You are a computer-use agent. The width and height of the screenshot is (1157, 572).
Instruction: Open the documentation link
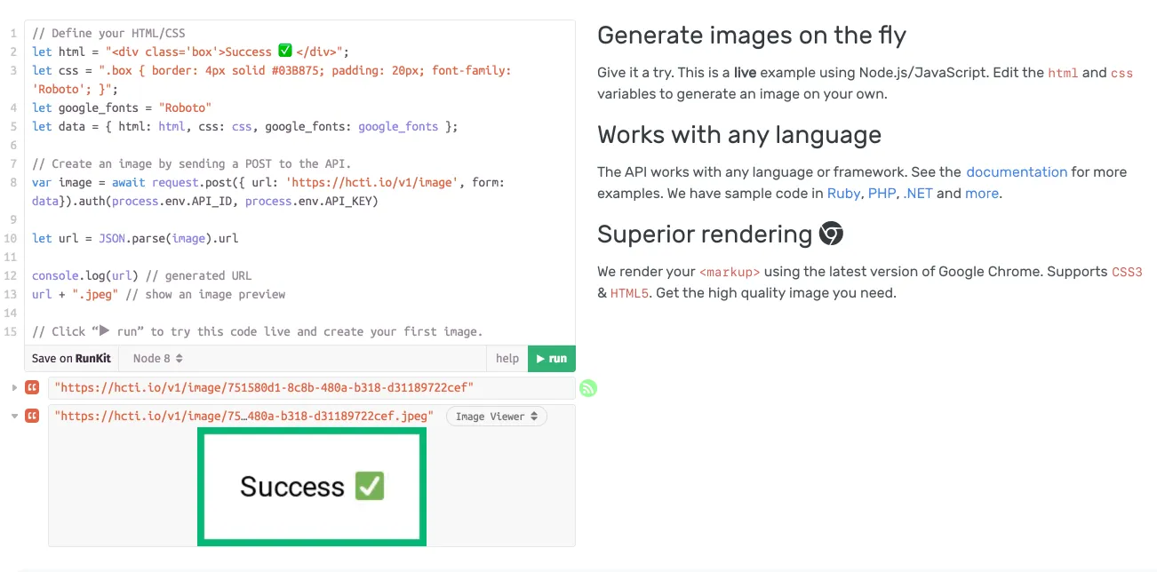[x=1017, y=171]
